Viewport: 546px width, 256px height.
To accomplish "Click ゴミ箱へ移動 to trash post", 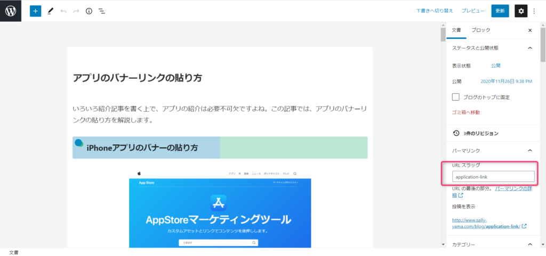I will click(466, 112).
